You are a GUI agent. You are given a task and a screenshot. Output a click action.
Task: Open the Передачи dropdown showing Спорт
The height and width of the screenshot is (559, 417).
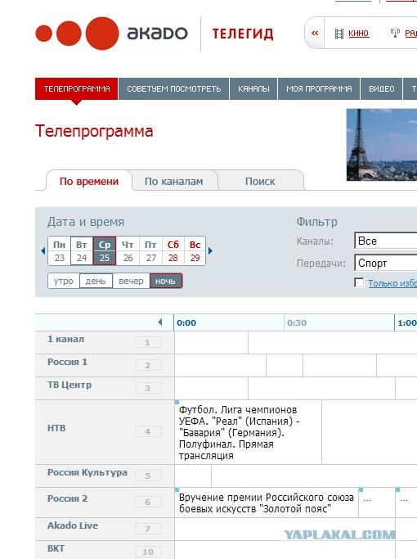point(386,263)
